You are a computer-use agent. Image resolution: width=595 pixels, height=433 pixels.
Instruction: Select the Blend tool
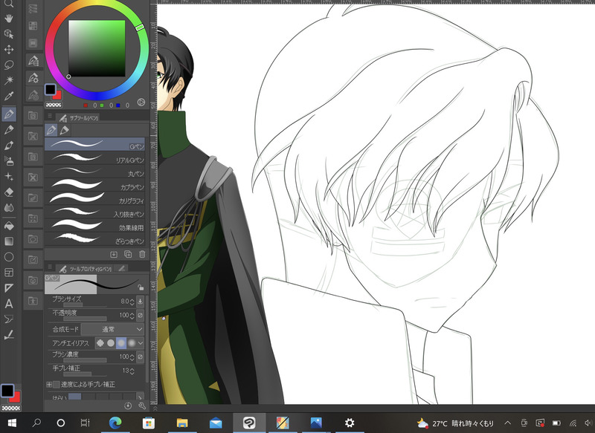[x=9, y=208]
